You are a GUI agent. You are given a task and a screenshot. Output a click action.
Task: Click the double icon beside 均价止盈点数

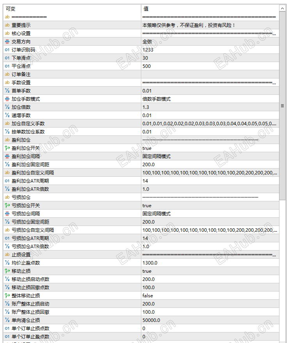7,263
